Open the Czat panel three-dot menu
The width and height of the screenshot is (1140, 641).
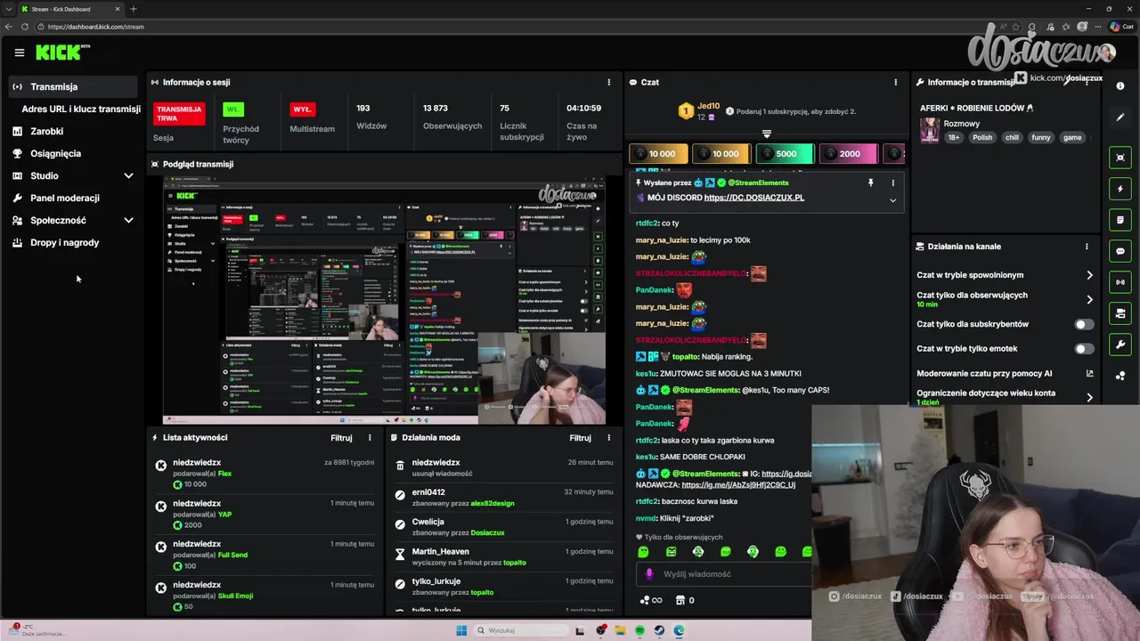point(896,82)
